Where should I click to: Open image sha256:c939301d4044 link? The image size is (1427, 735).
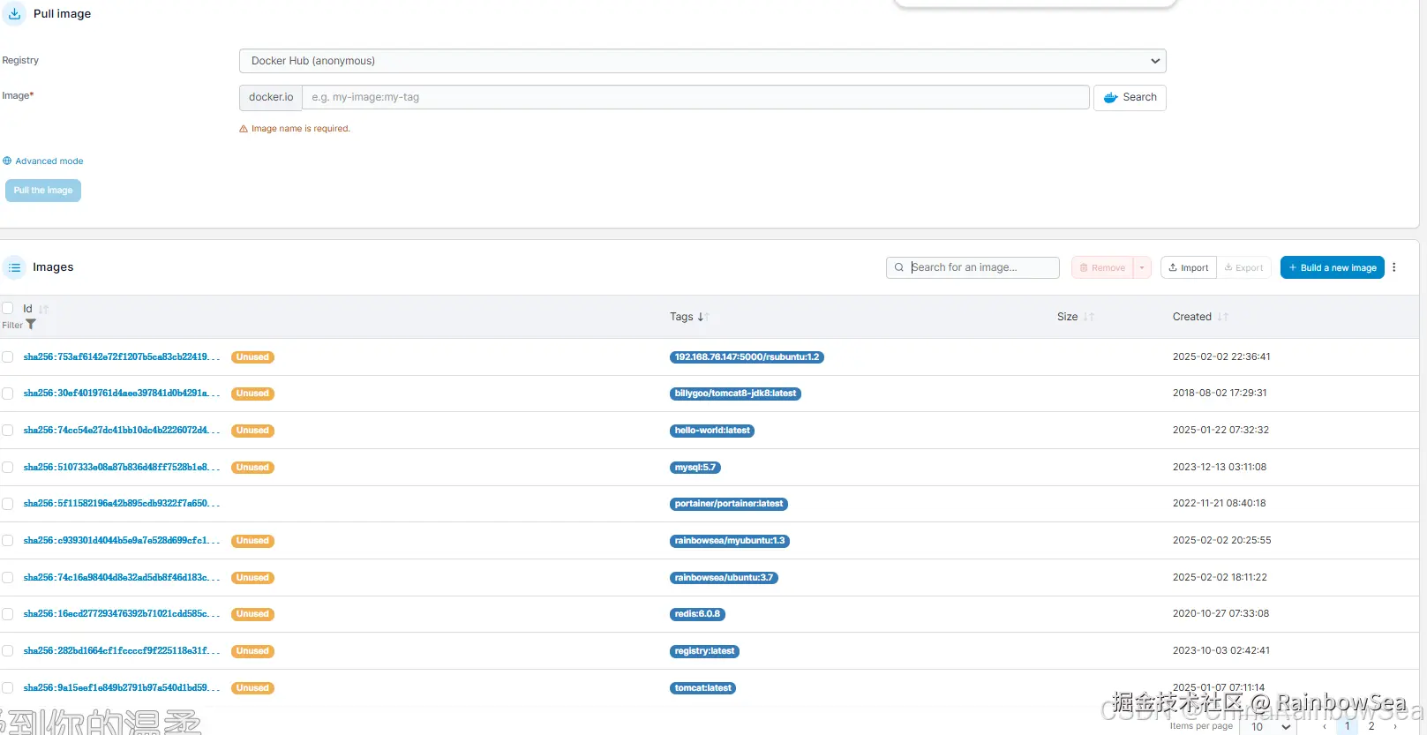122,541
